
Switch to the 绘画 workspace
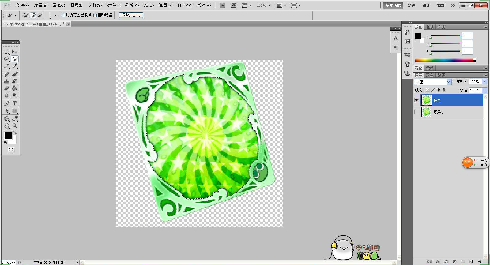tap(412, 6)
